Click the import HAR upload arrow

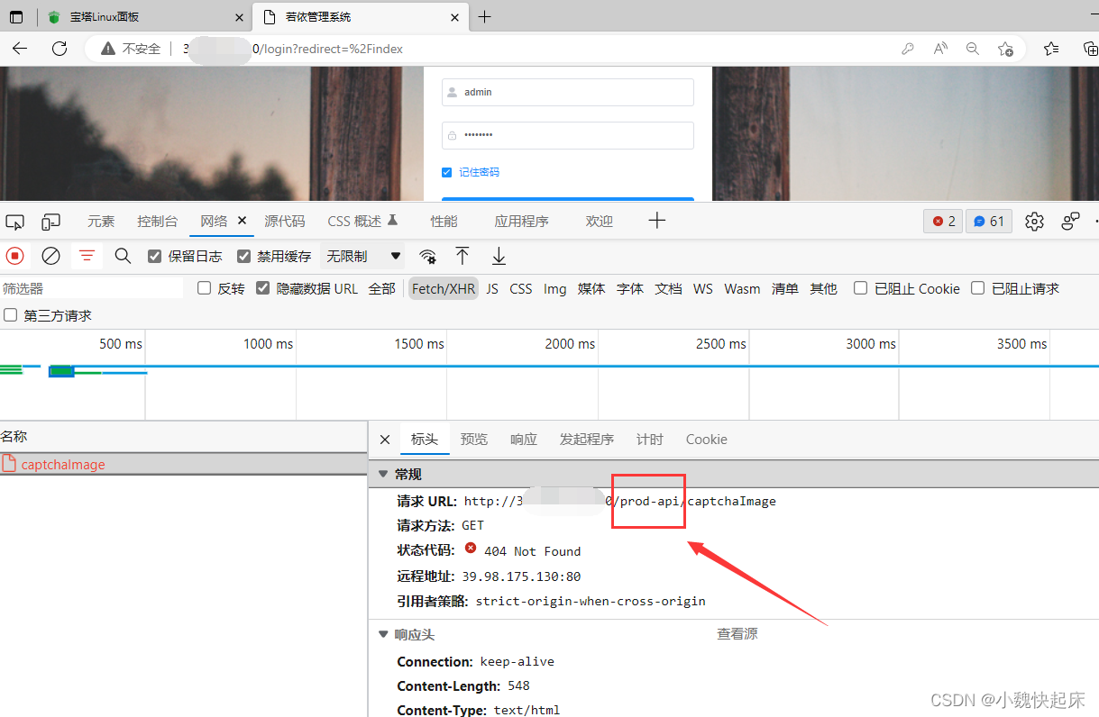[x=462, y=256]
